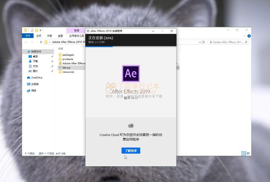Screen dimensions: 270x182
Task: Click the Creative Cloud icon in installer
Action: click(x=131, y=126)
